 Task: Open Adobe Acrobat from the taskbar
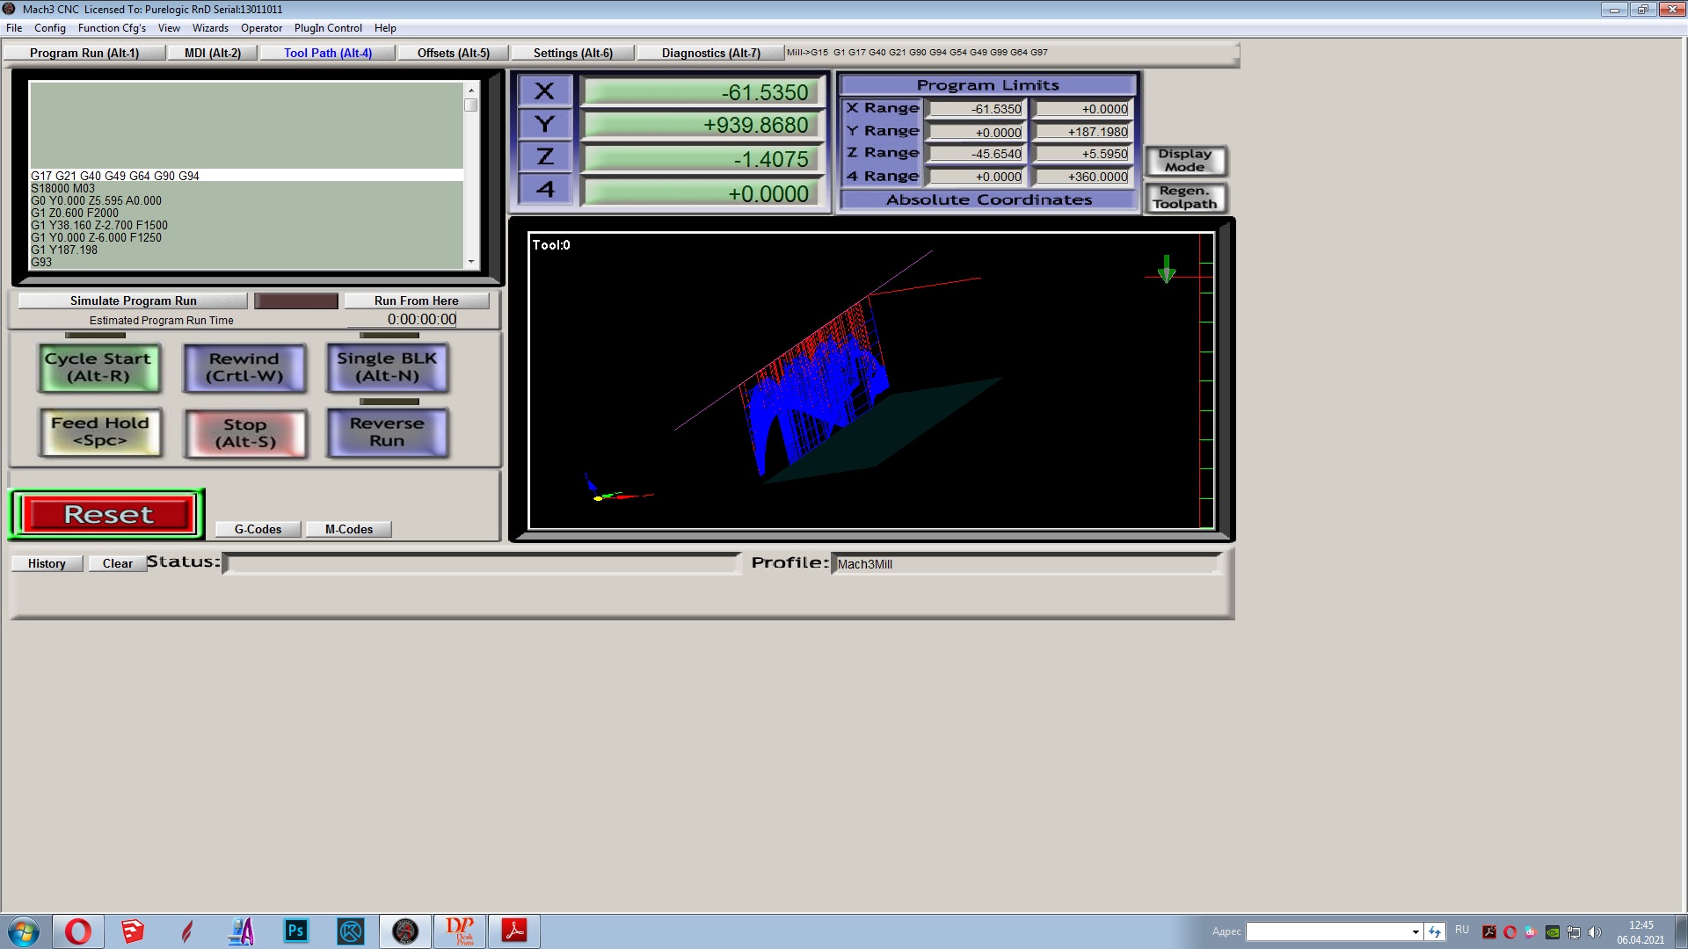pos(514,931)
